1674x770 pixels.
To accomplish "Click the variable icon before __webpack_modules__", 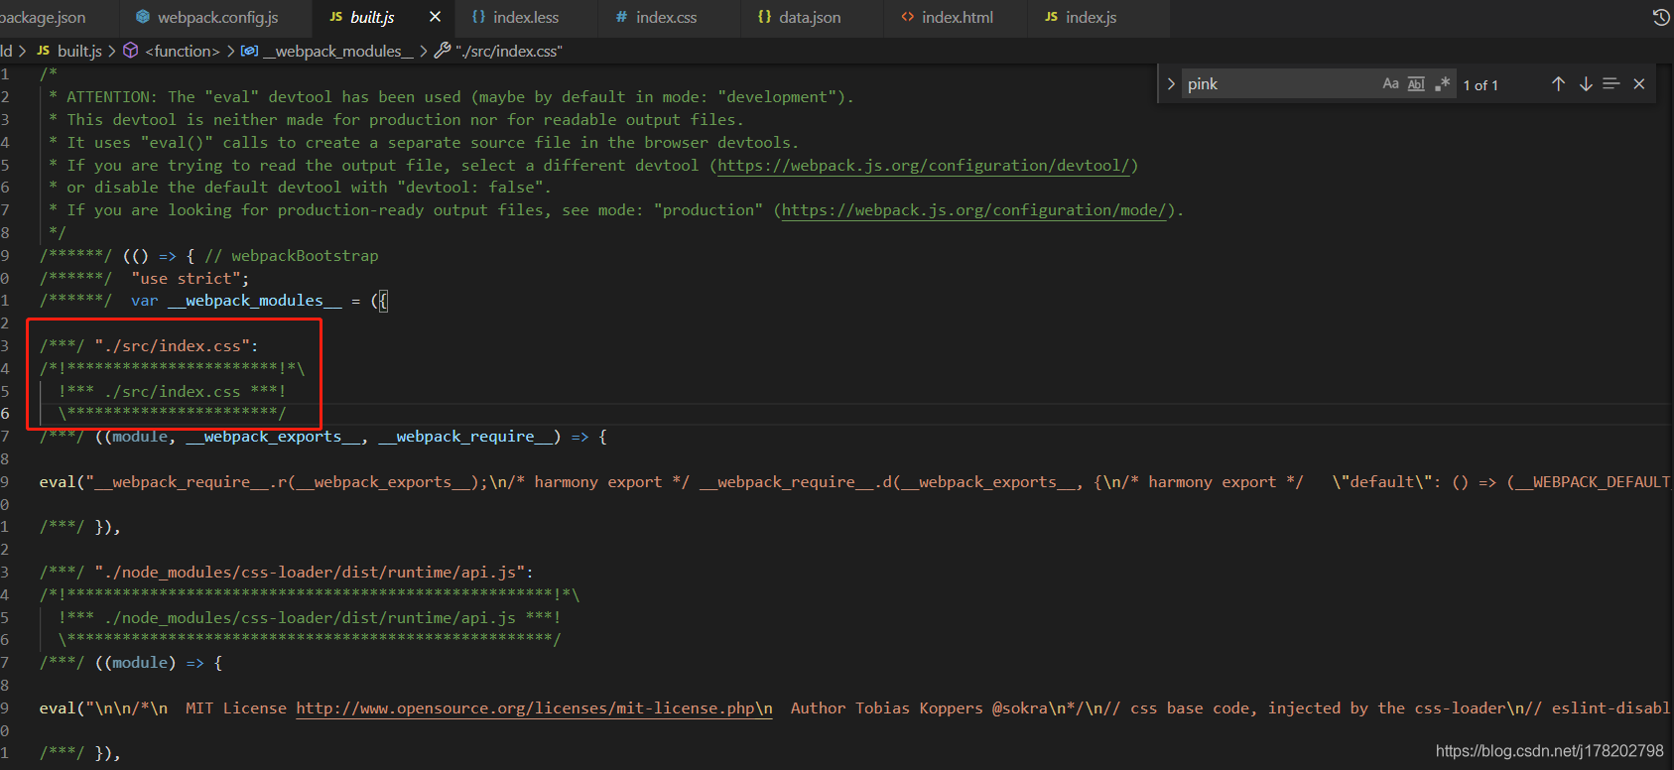I will click(x=250, y=51).
